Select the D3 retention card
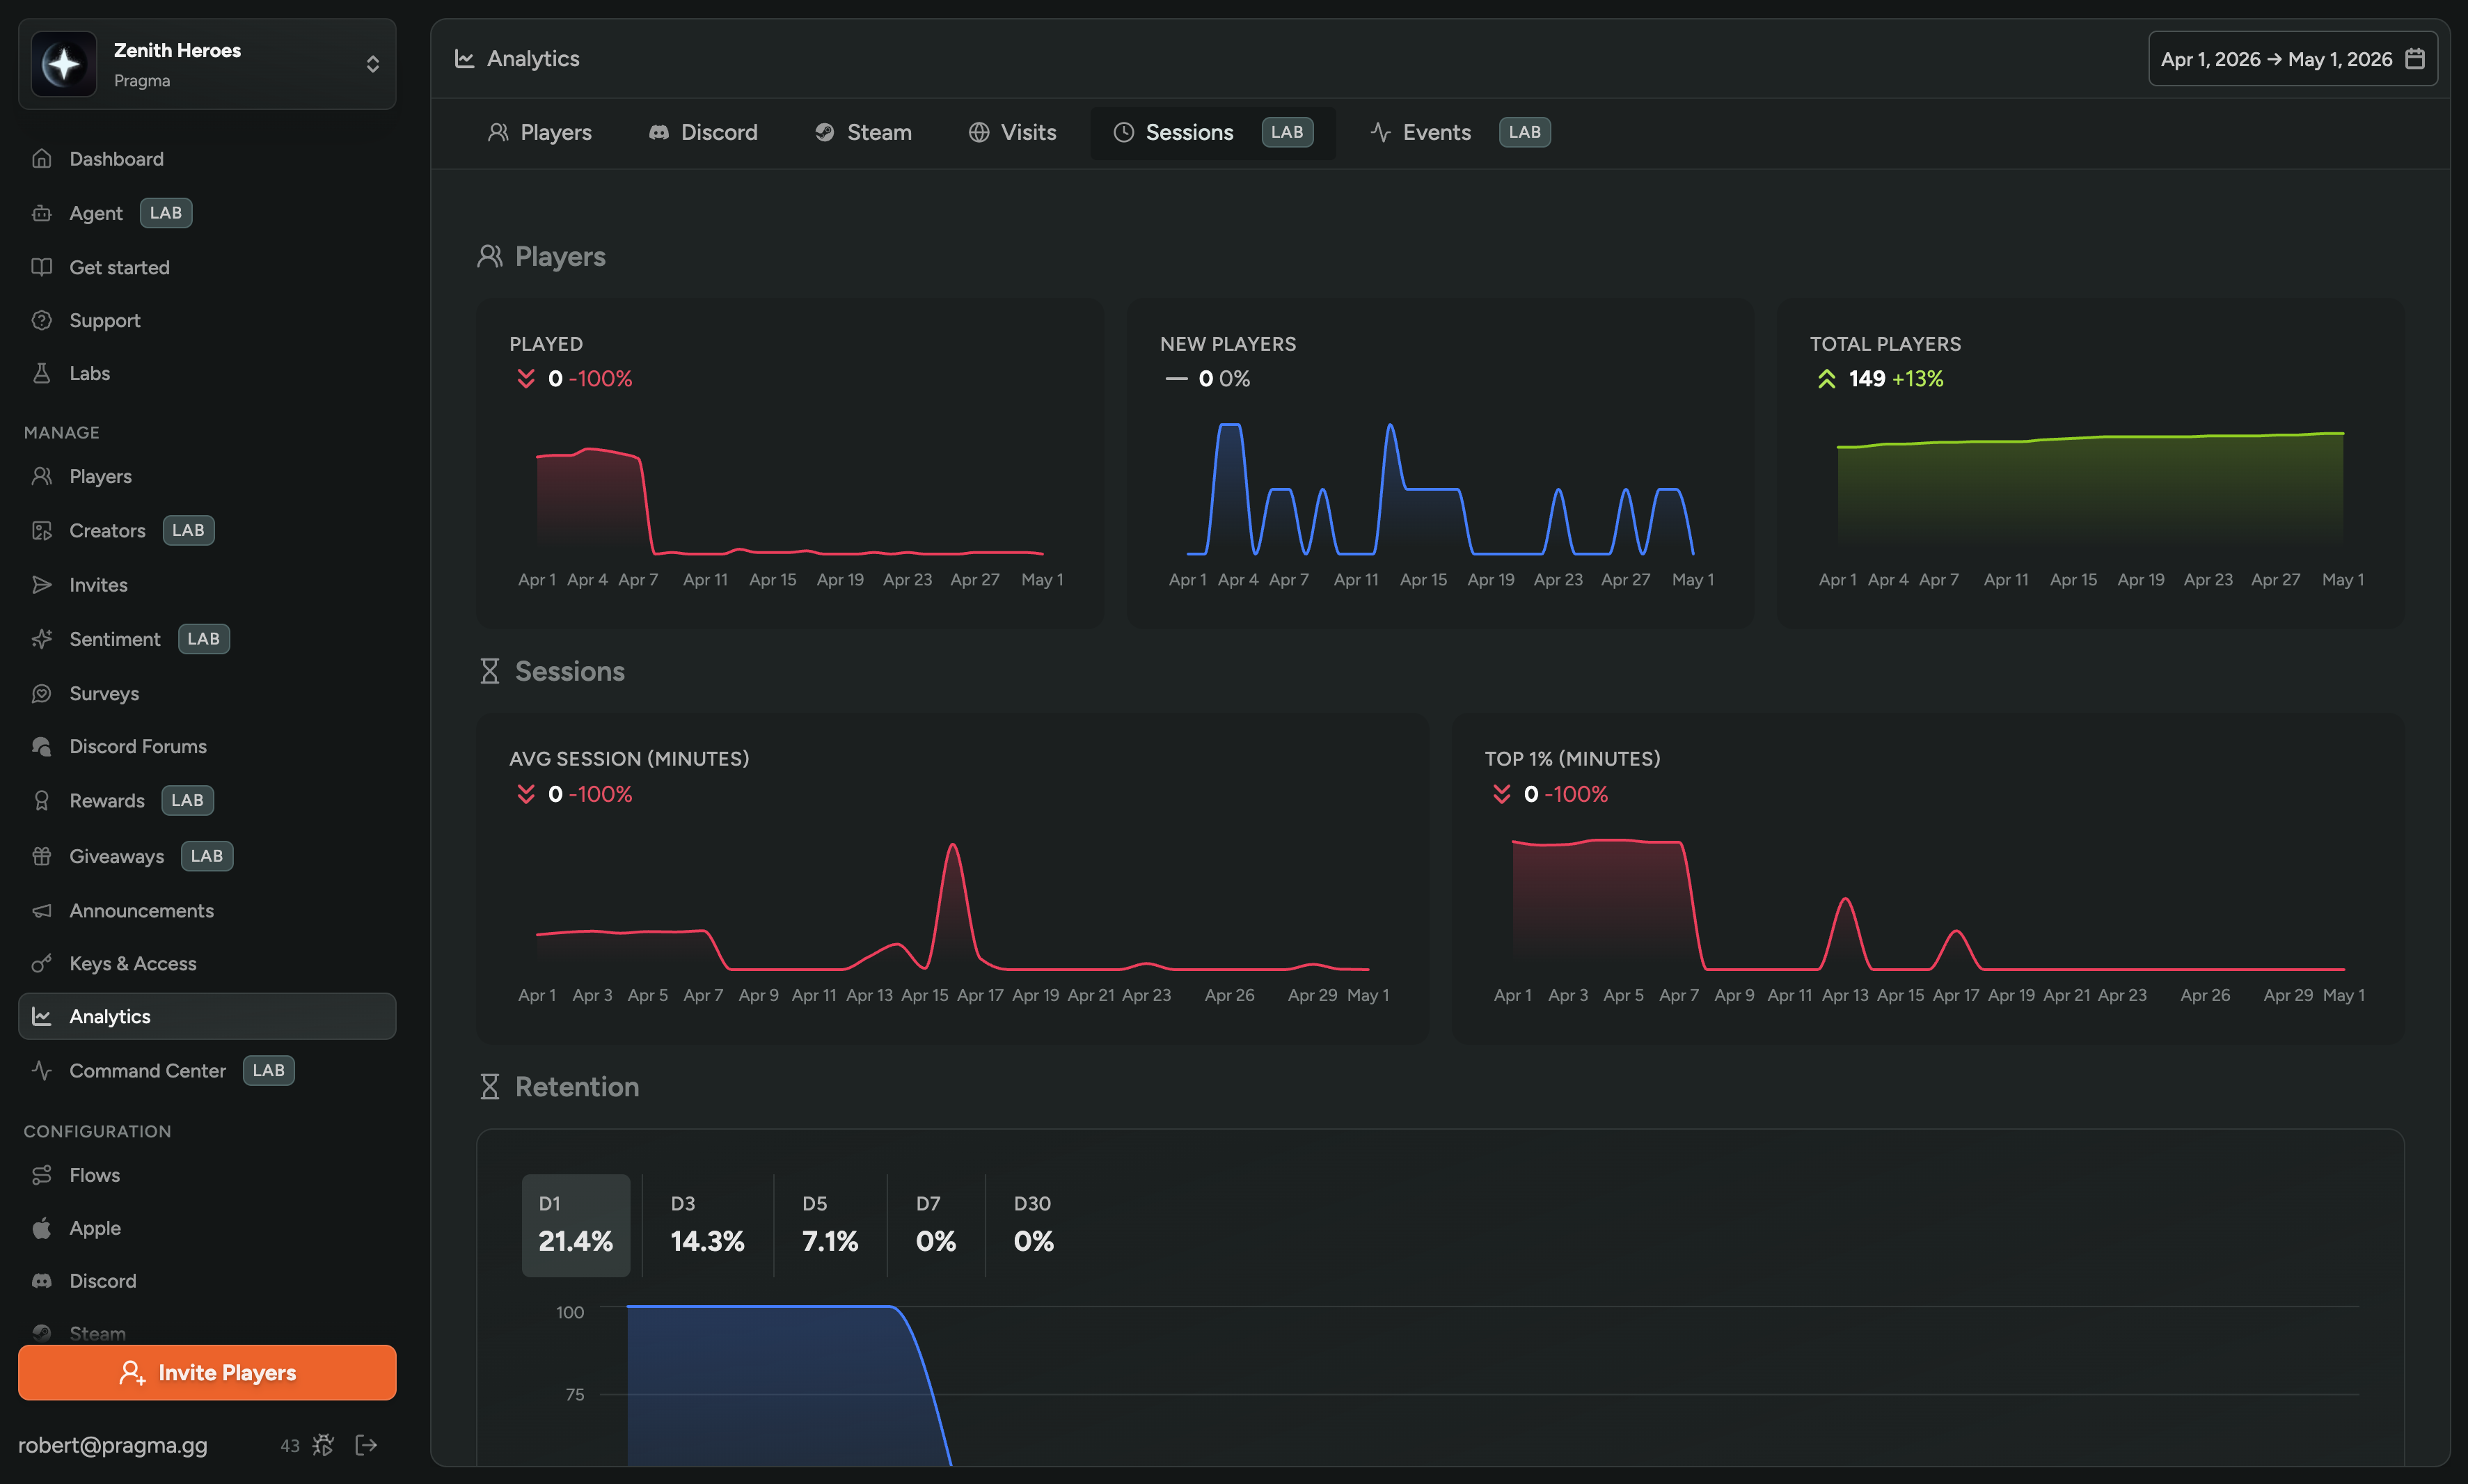The width and height of the screenshot is (2468, 1484). pyautogui.click(x=708, y=1225)
